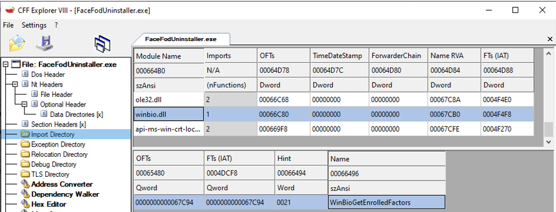Click the Module Name column header
Screen dimensions: 556x212
click(168, 56)
